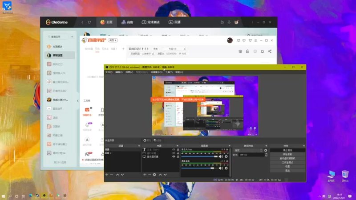The image size is (356, 200).
Task: Pop out the Audio Mixer dock via header icon
Action: pyautogui.click(x=229, y=146)
